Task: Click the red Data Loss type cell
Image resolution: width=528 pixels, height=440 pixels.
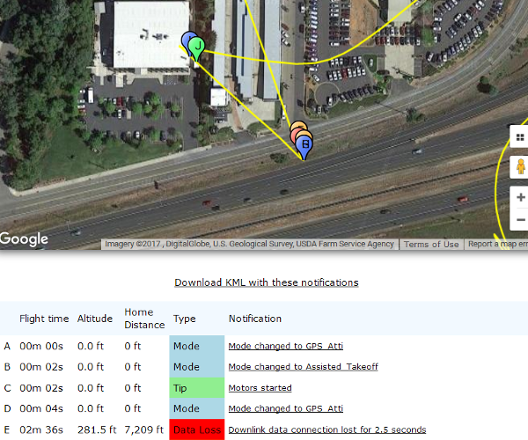Action: [x=197, y=429]
